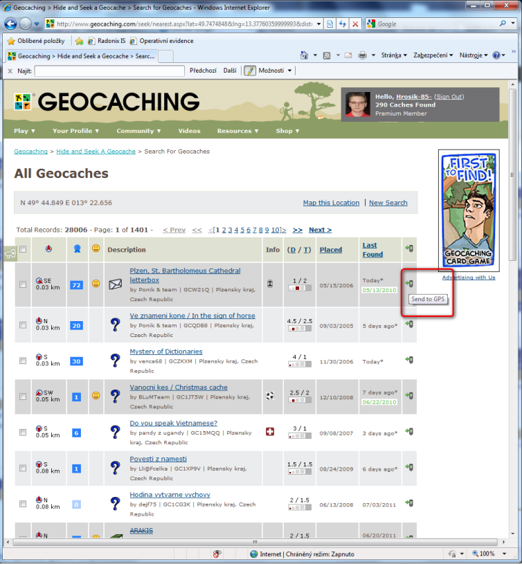Viewport: 522px width, 564px height.
Task: Open Hide and Seek A Geocache breadcrumb
Action: click(x=96, y=152)
